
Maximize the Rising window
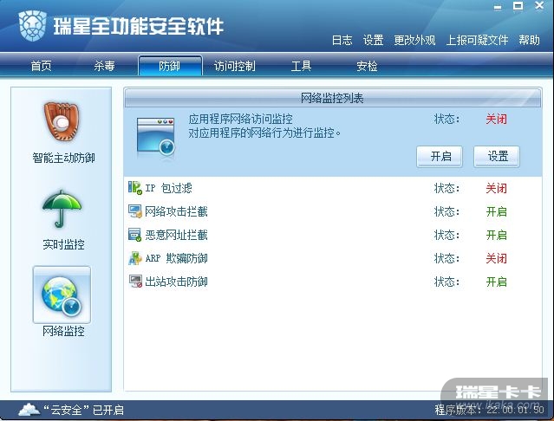[x=518, y=6]
